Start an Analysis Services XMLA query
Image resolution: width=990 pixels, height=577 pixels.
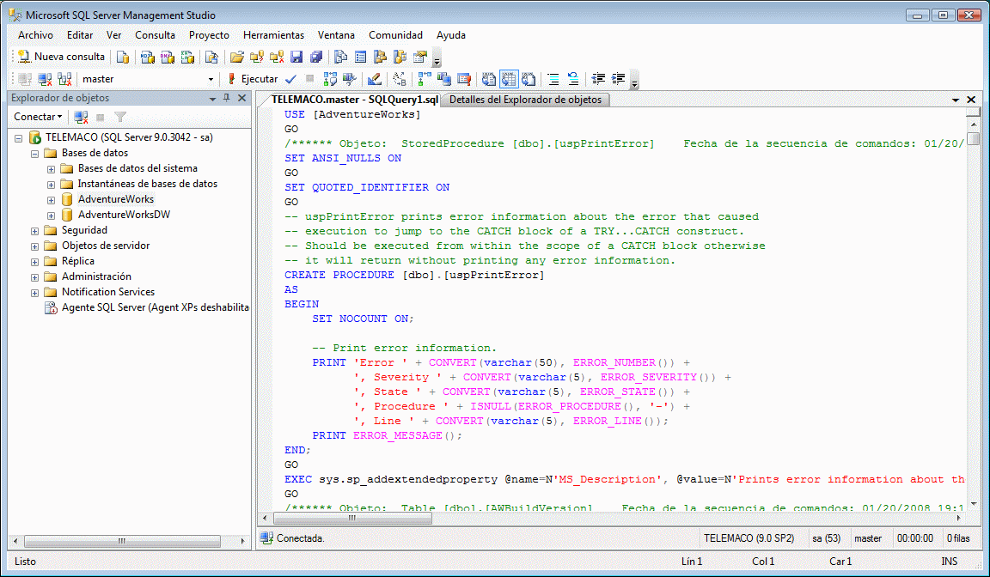click(x=187, y=58)
